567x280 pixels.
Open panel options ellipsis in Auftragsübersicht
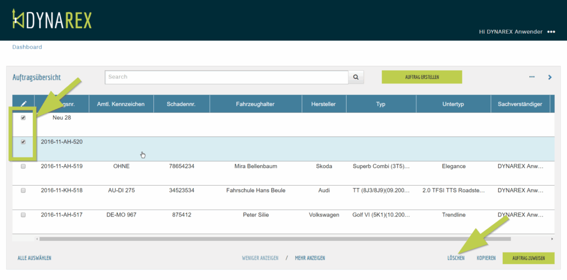(532, 77)
